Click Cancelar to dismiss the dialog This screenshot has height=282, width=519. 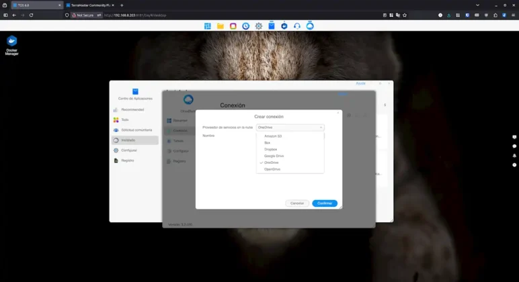coord(297,203)
